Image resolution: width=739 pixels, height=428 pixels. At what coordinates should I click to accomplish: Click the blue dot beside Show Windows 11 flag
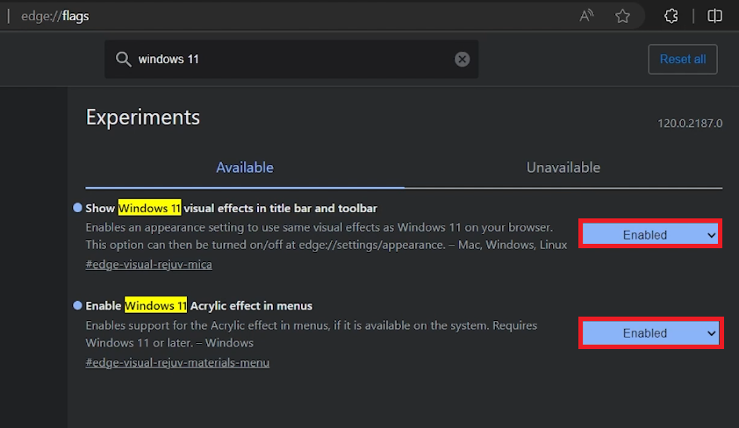[x=77, y=208]
